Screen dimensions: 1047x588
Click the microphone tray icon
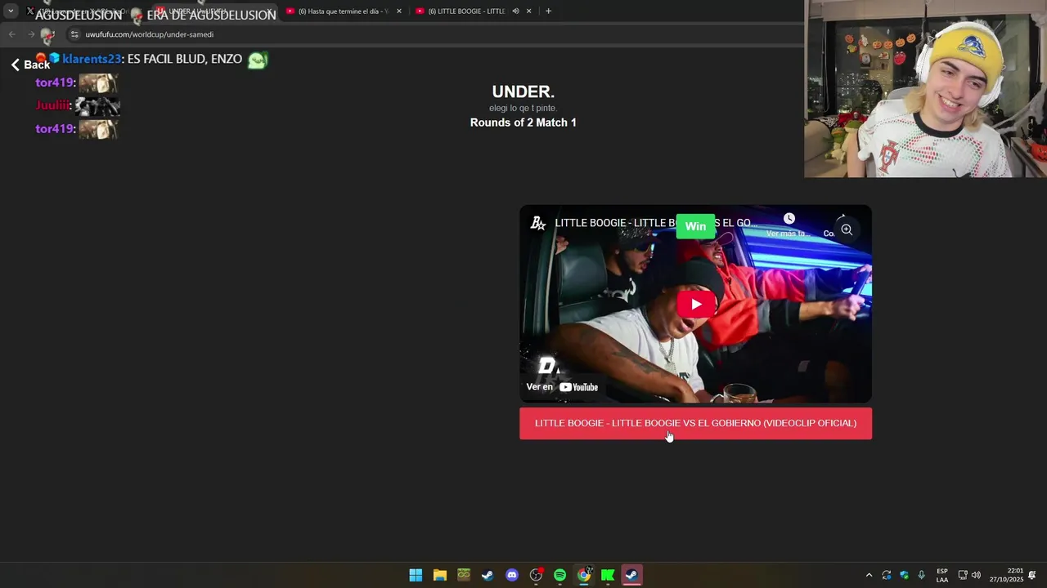922,575
